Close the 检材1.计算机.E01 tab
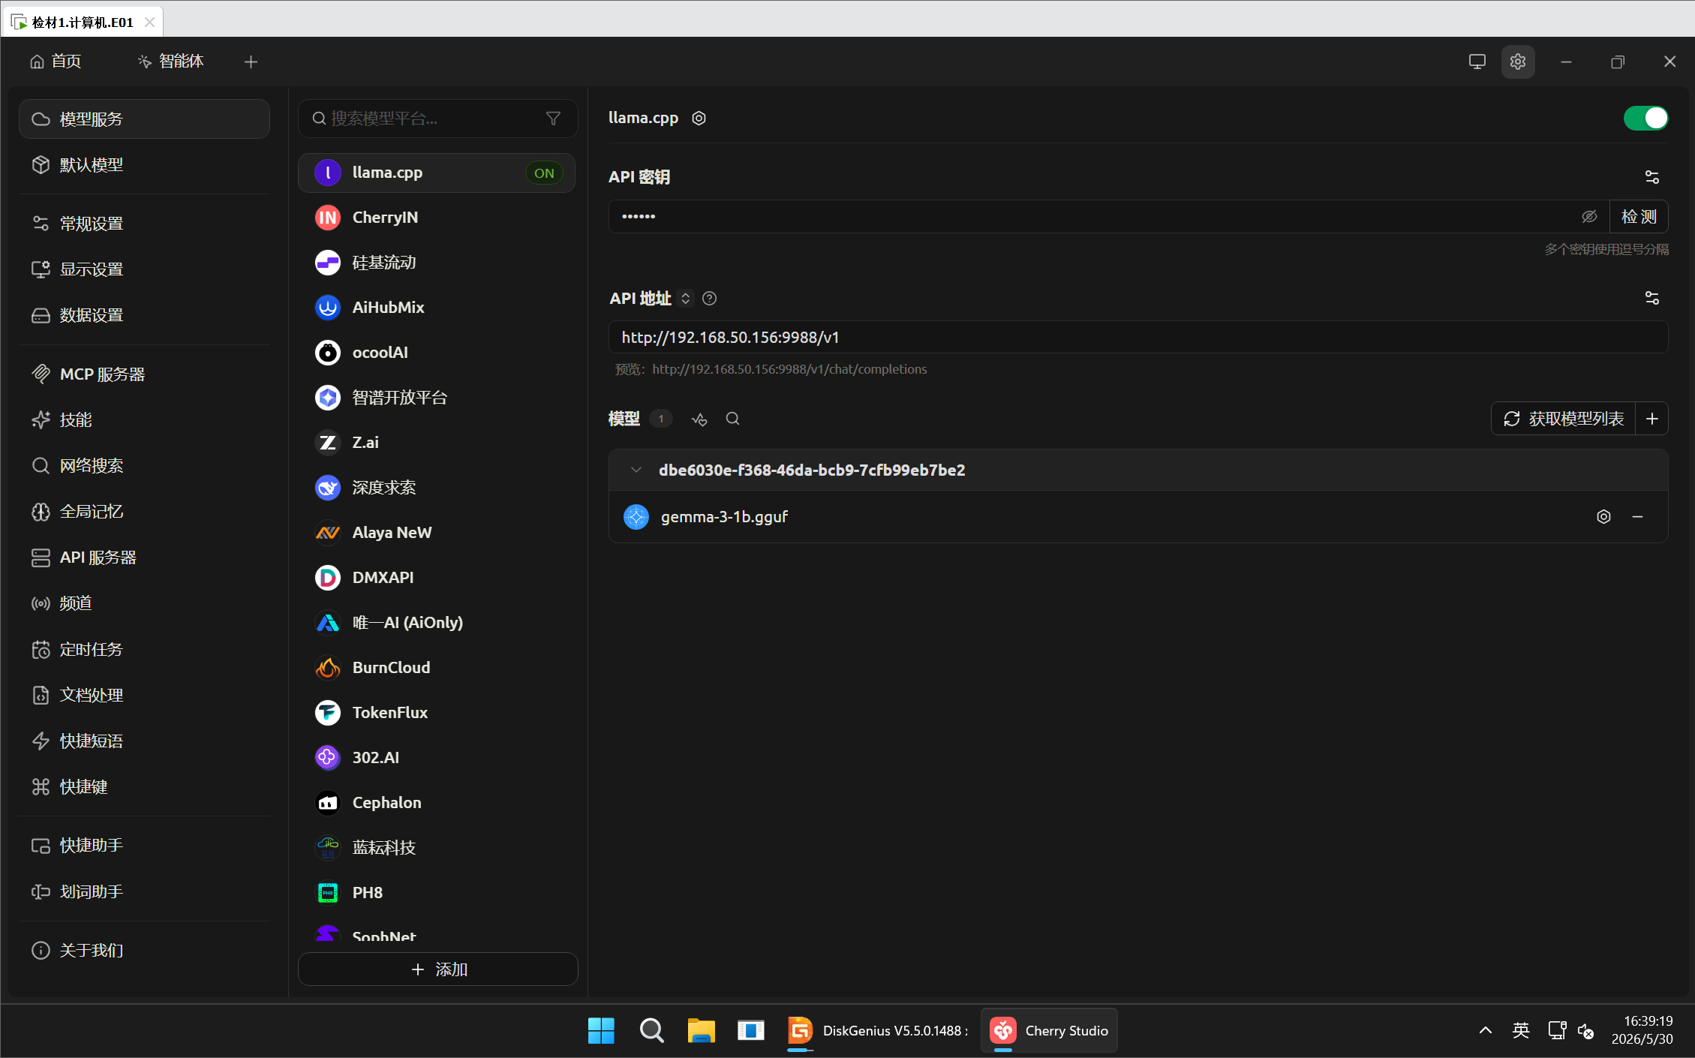Image resolution: width=1695 pixels, height=1058 pixels. tap(149, 23)
